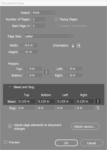Click the Slug Bottom field
This screenshot has height=150, width=107.
[46, 108]
